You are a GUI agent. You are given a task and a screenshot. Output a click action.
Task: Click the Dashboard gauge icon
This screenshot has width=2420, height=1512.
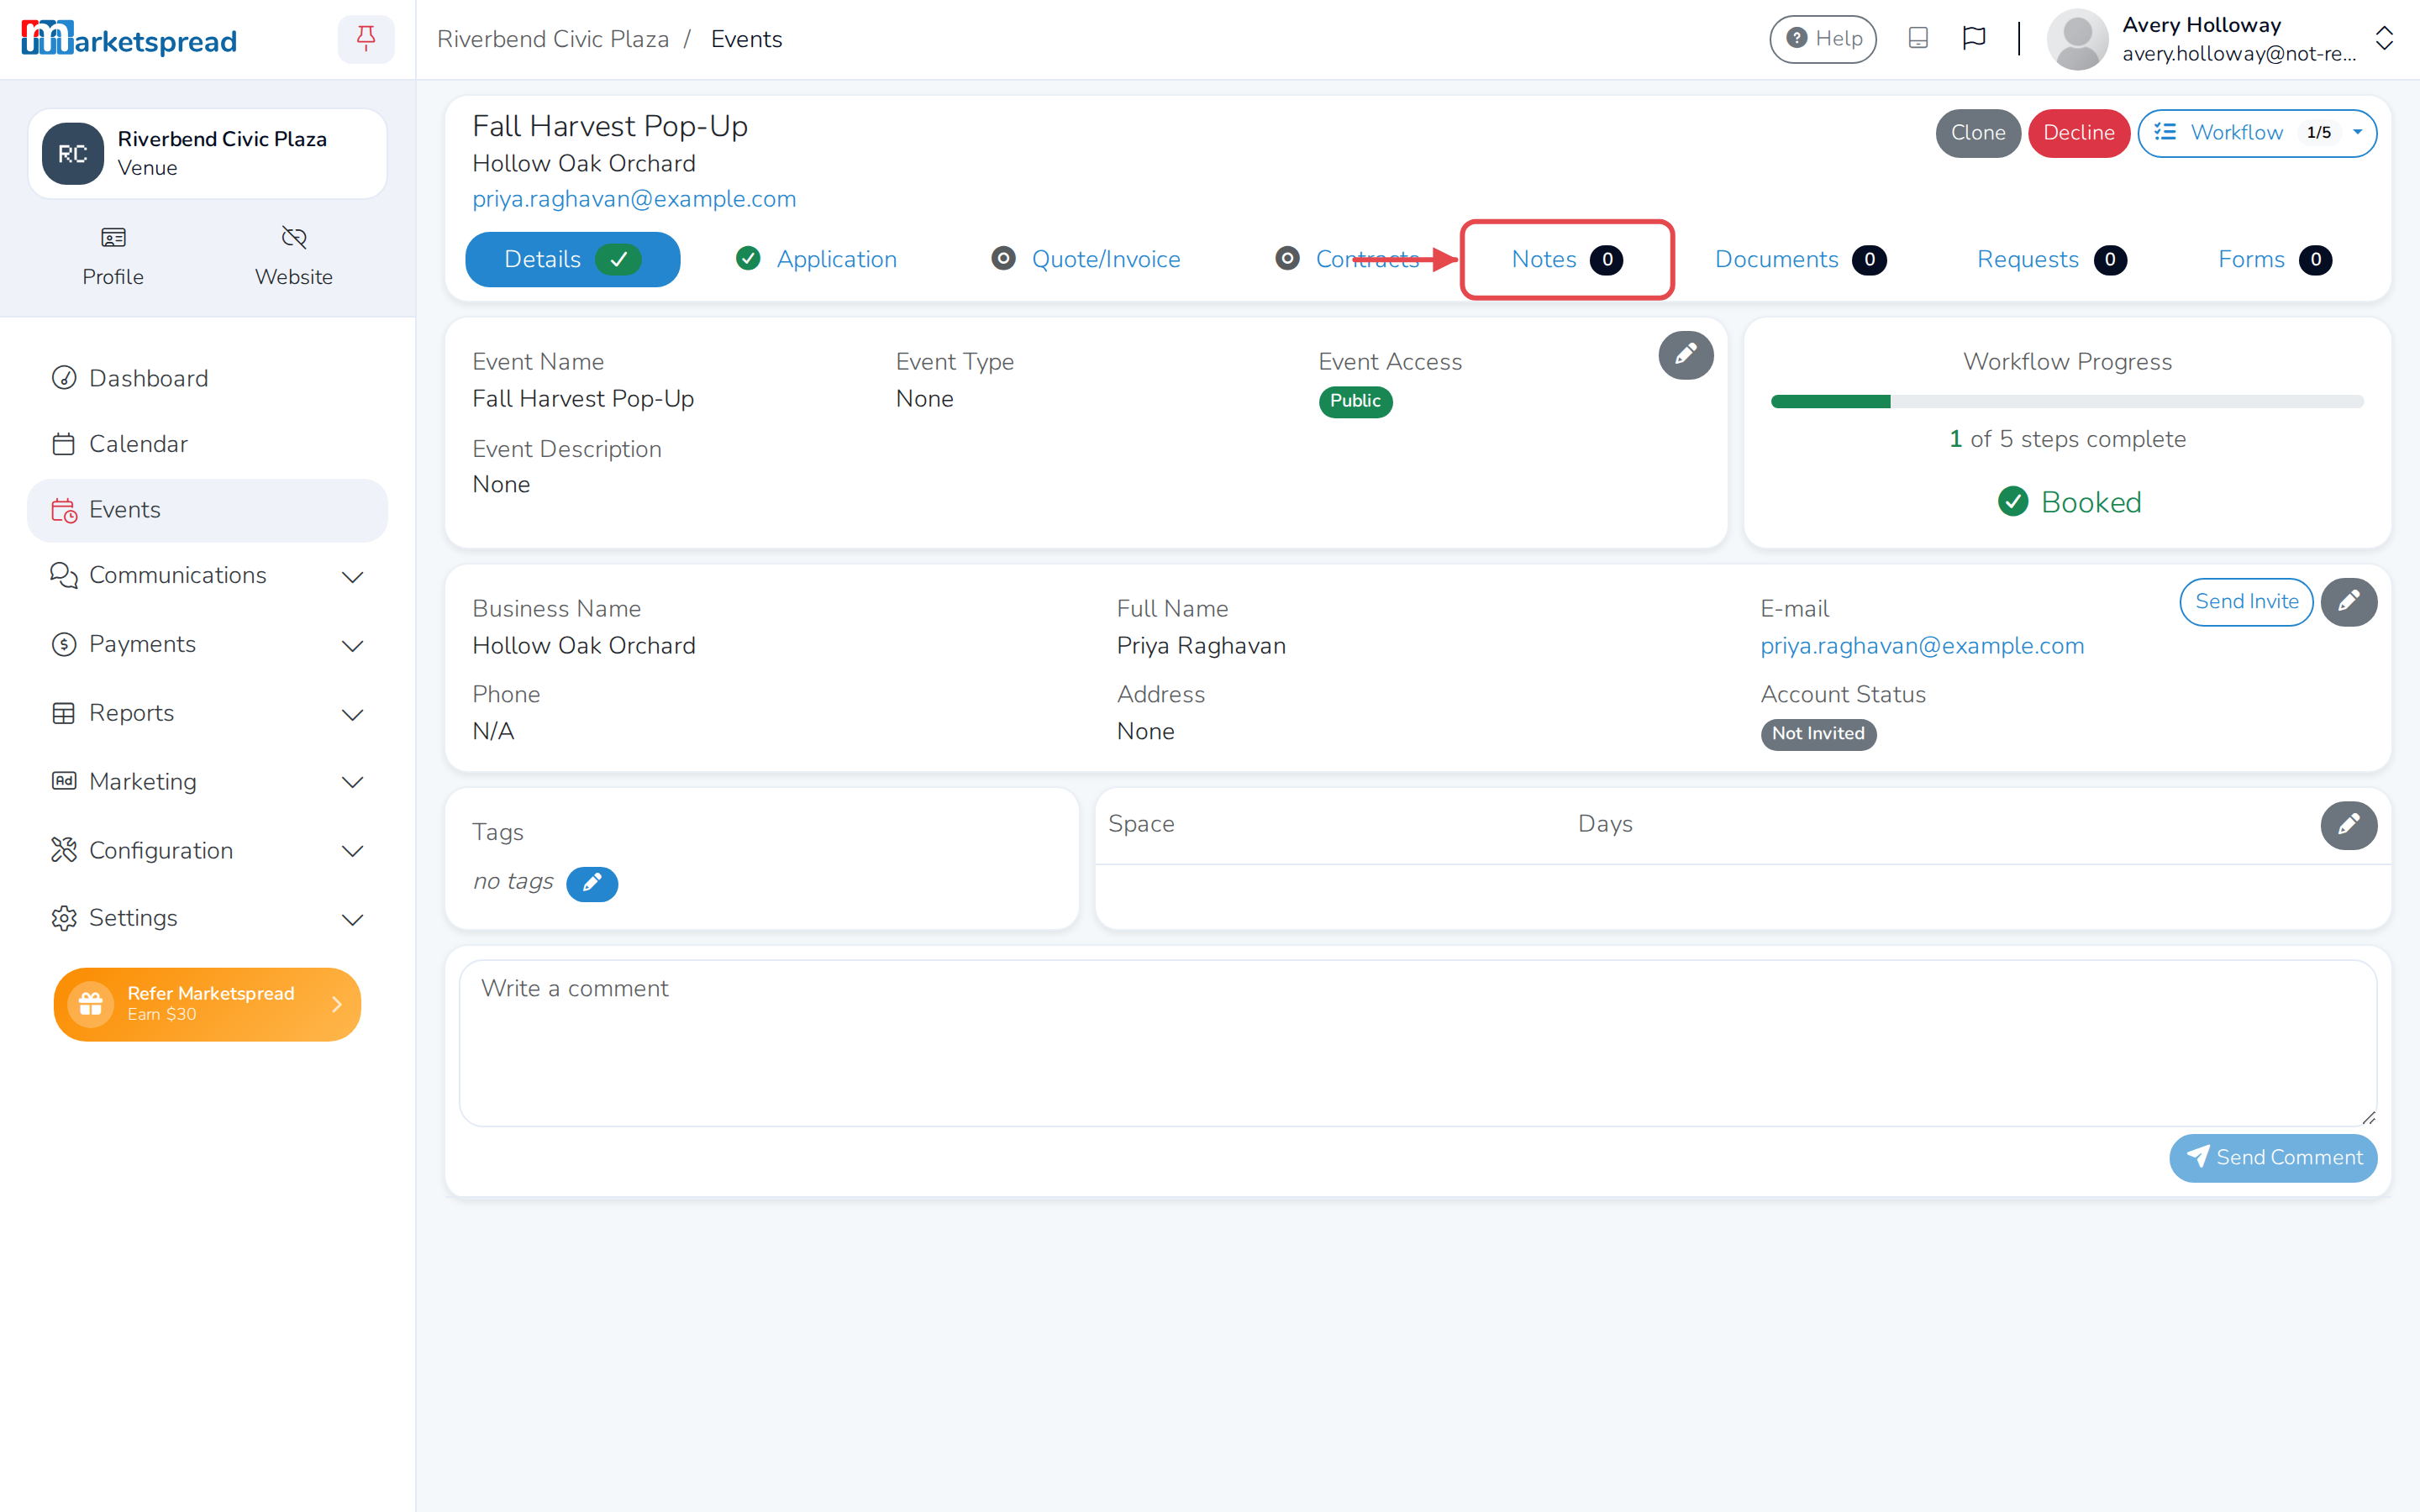(64, 378)
